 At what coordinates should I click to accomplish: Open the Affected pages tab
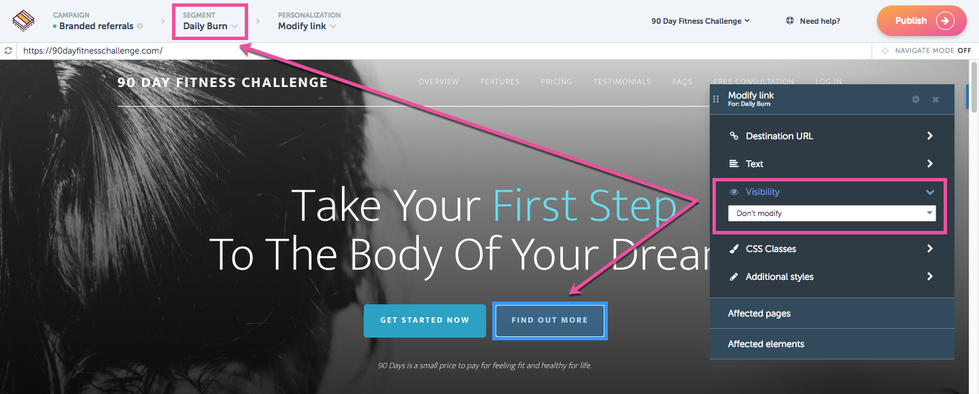coord(832,313)
